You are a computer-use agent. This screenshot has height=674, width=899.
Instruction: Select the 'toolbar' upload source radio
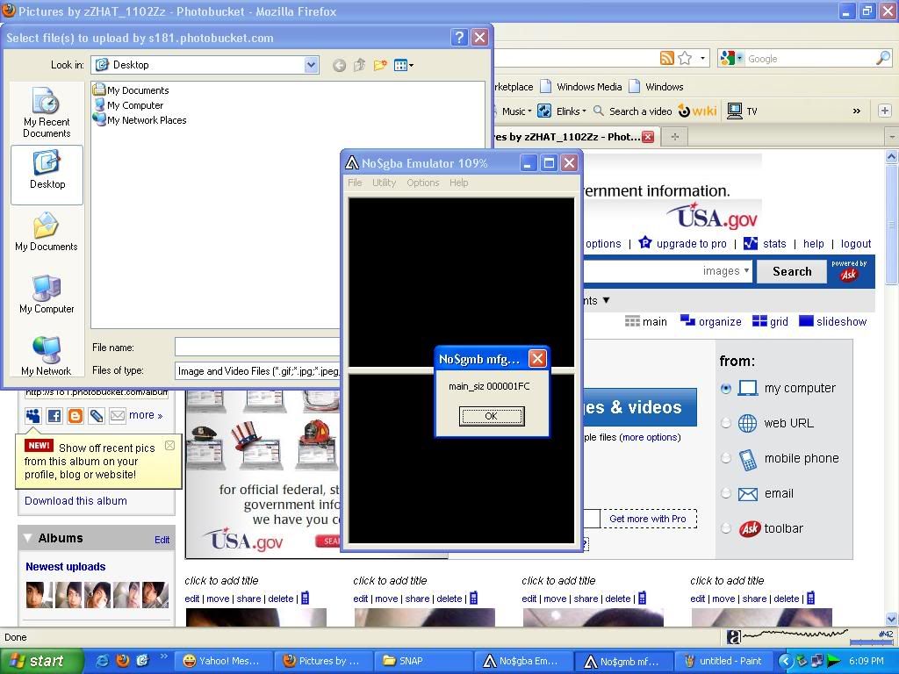726,527
